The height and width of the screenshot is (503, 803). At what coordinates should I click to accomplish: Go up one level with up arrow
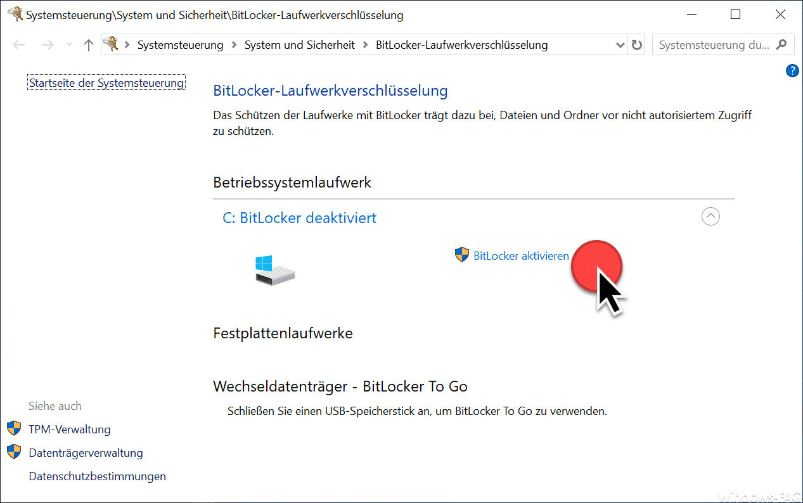click(89, 45)
